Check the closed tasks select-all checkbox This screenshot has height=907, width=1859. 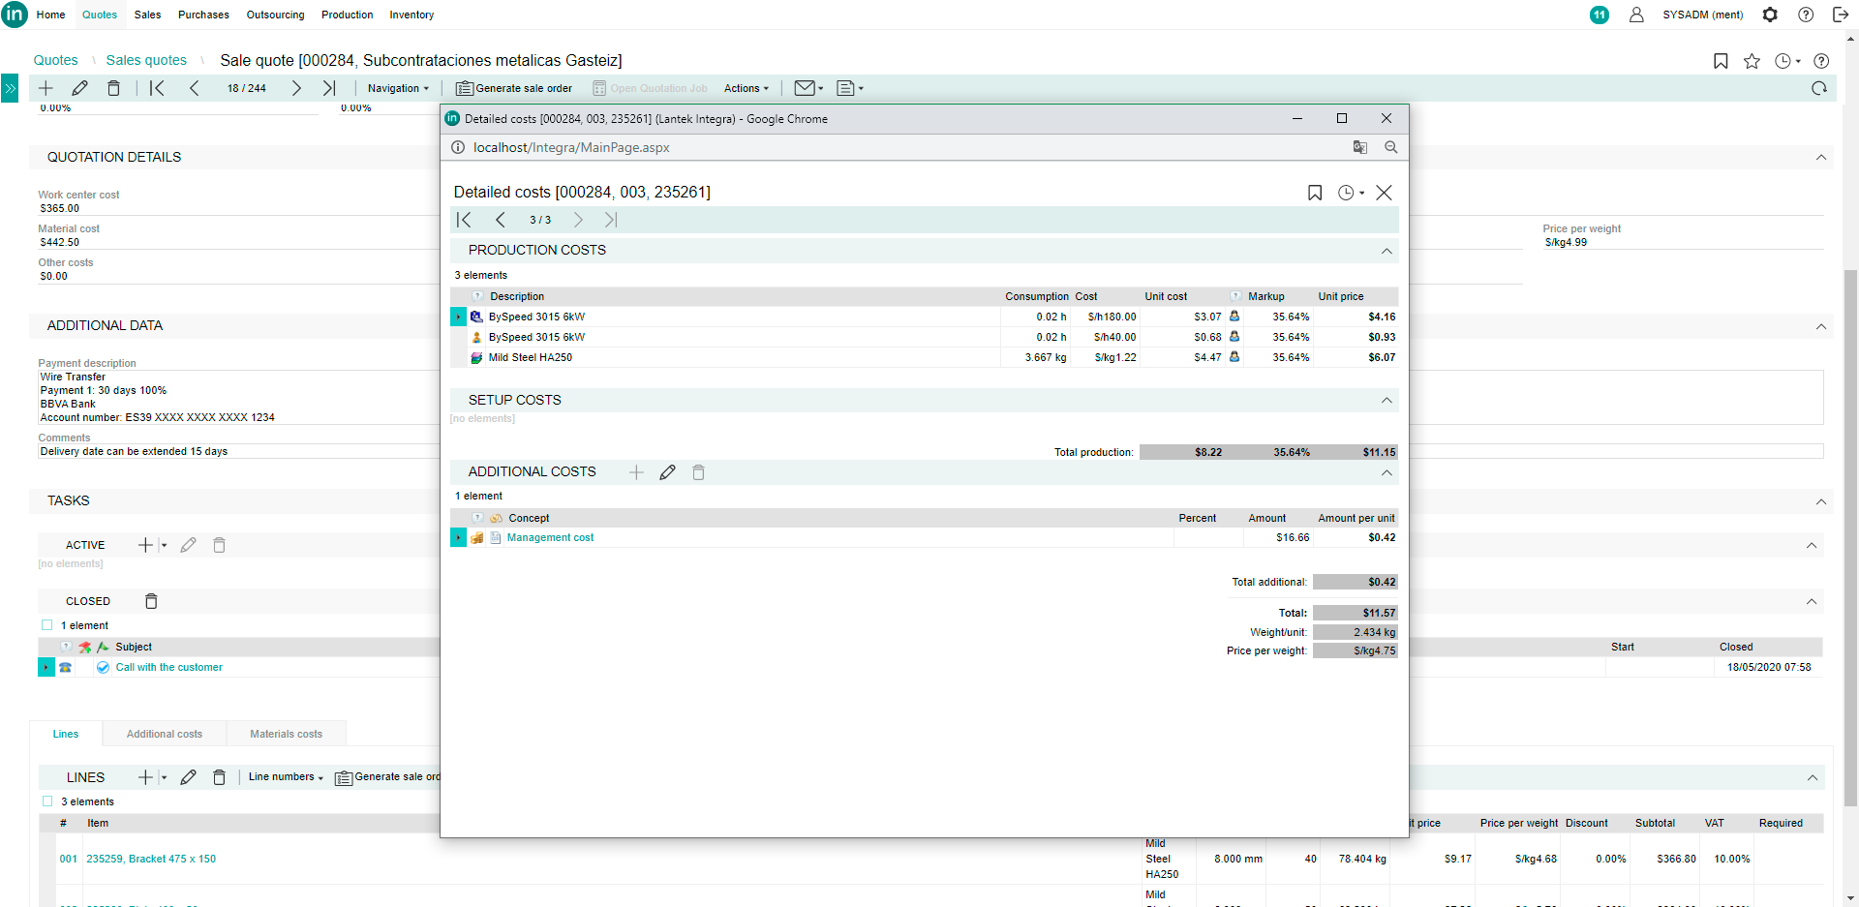pyautogui.click(x=47, y=625)
